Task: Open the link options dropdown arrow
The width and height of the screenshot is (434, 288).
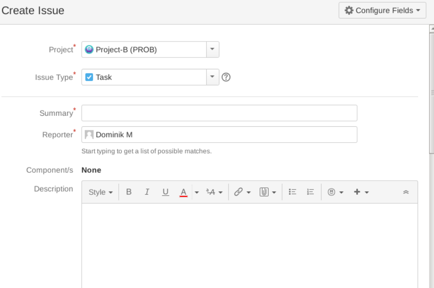Action: pos(249,192)
